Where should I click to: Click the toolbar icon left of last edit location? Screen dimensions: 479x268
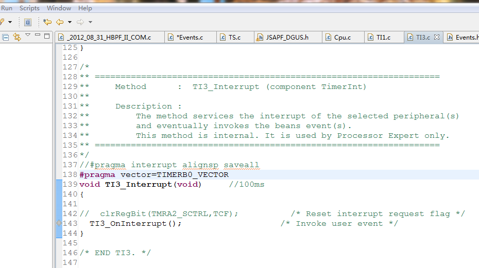tap(28, 22)
